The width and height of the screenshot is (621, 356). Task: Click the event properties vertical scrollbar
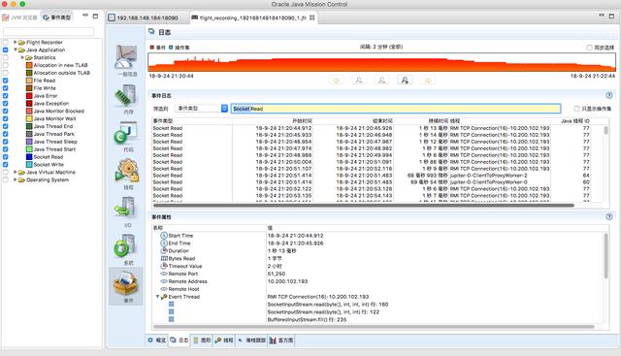[x=605, y=256]
